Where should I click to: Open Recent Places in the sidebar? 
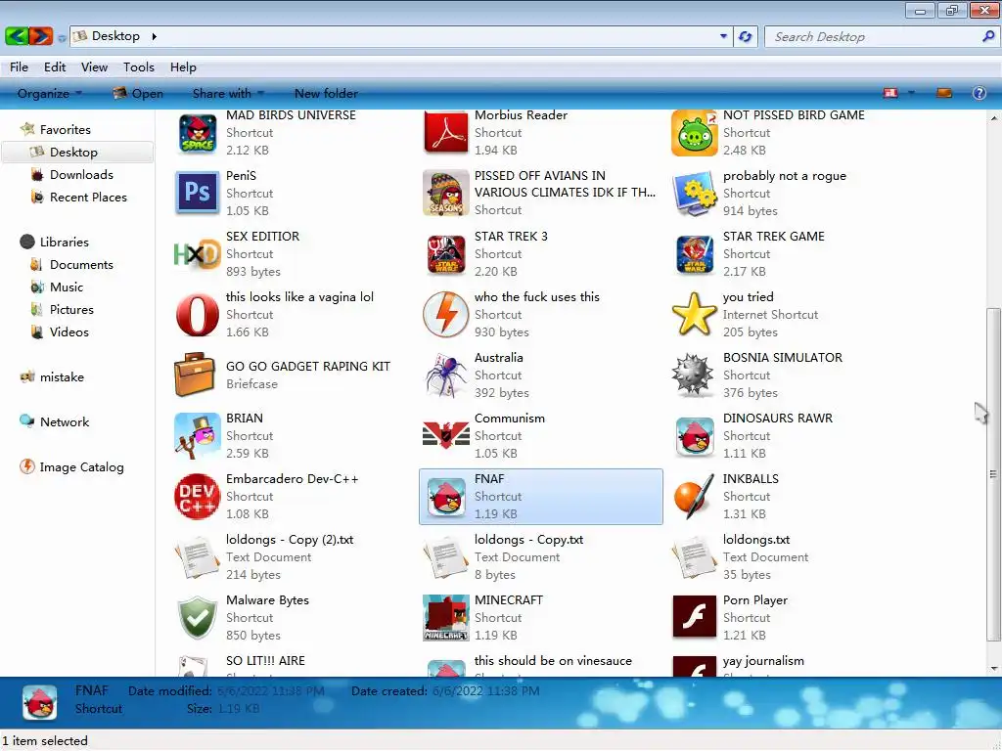[88, 198]
